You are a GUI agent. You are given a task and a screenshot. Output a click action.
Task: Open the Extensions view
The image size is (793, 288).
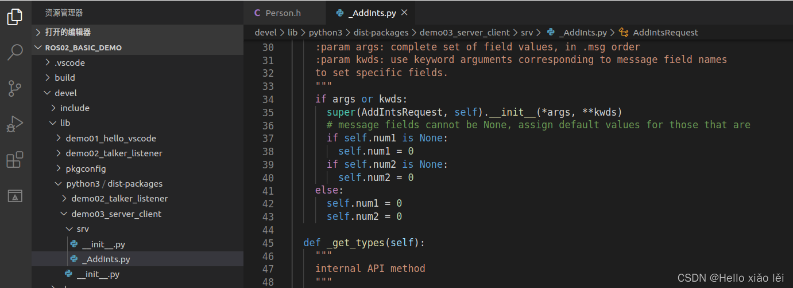click(15, 160)
